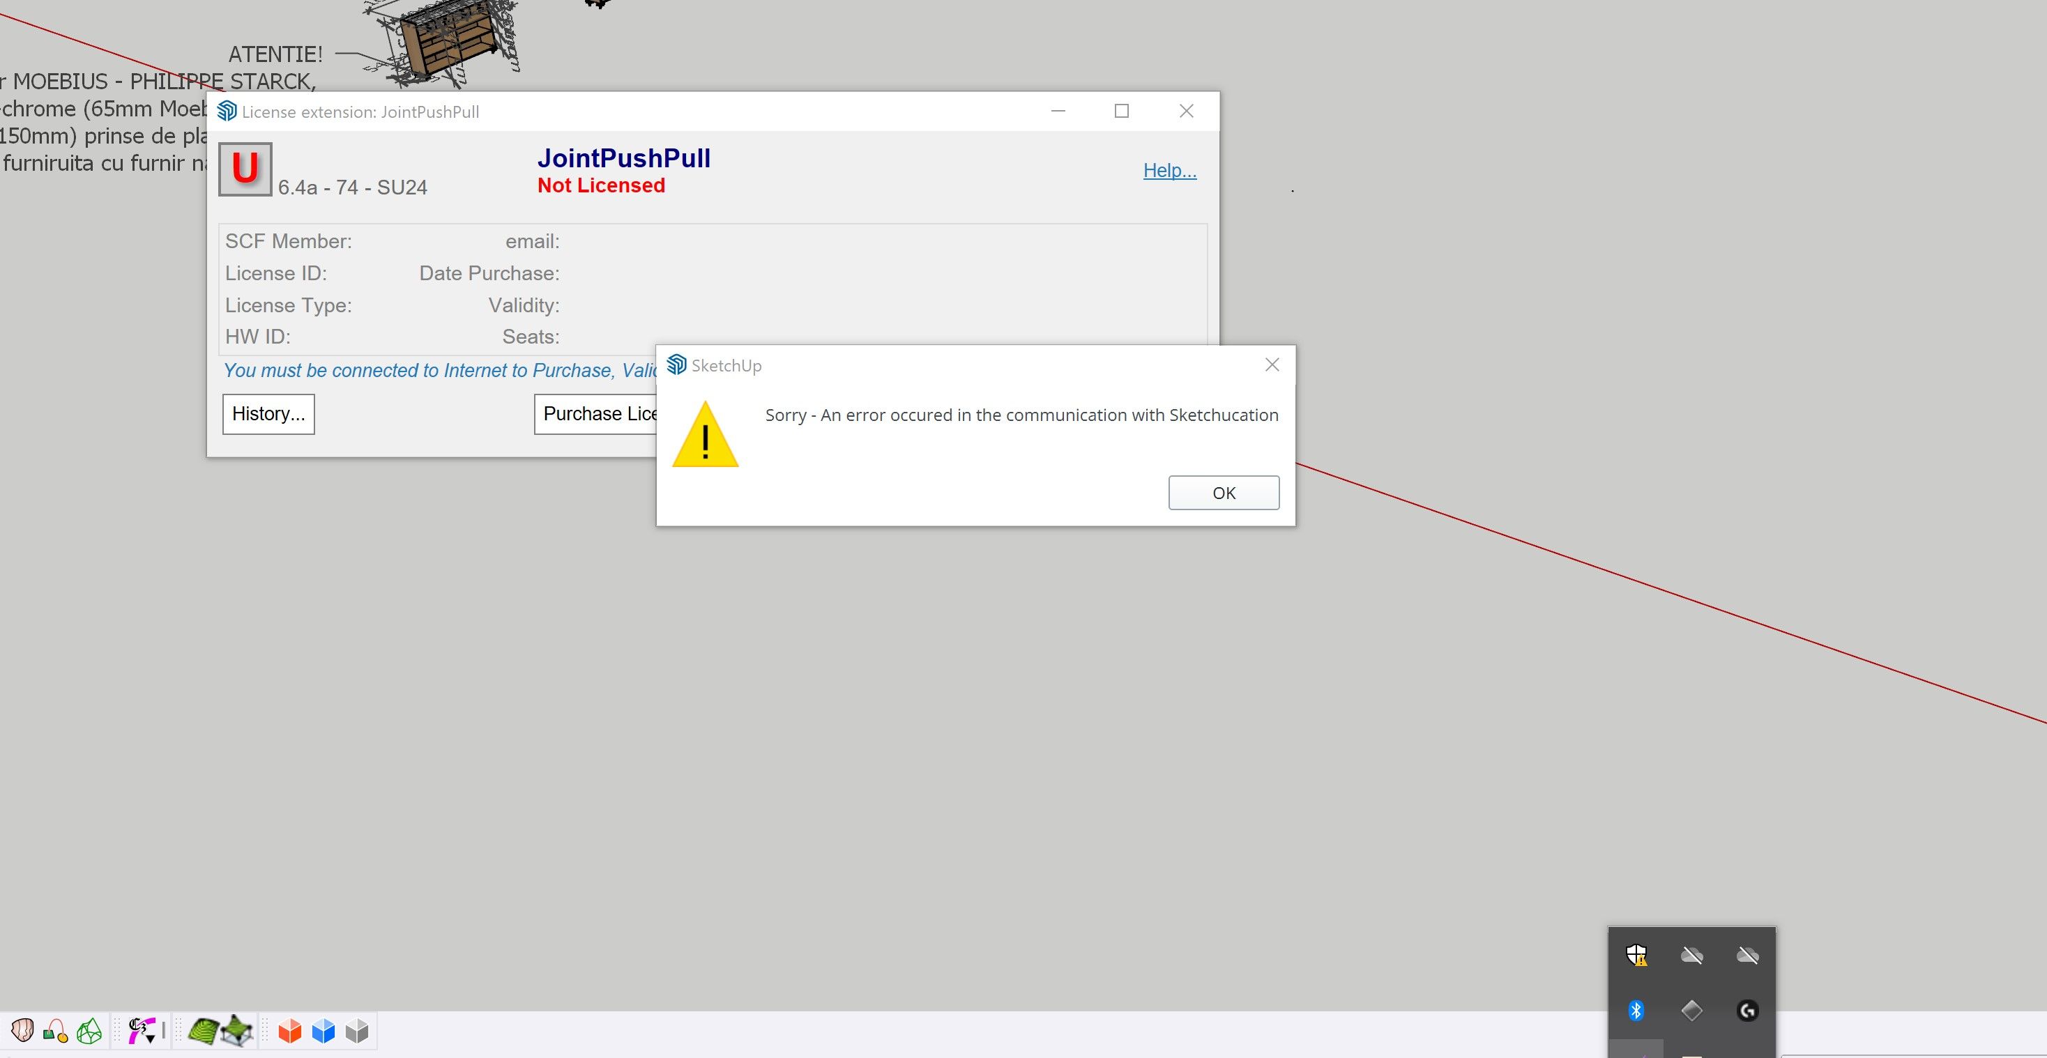The height and width of the screenshot is (1058, 2047).
Task: Click the error message about Sketchucation communication
Action: [x=1022, y=415]
